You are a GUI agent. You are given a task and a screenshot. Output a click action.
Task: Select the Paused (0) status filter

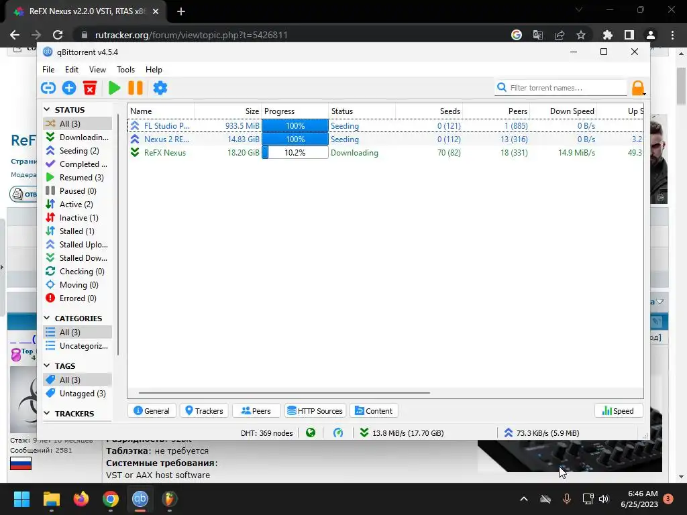click(78, 191)
